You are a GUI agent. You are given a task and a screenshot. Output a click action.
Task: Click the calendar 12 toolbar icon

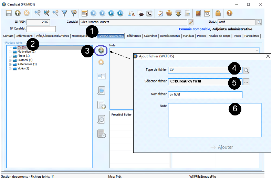tap(207, 13)
